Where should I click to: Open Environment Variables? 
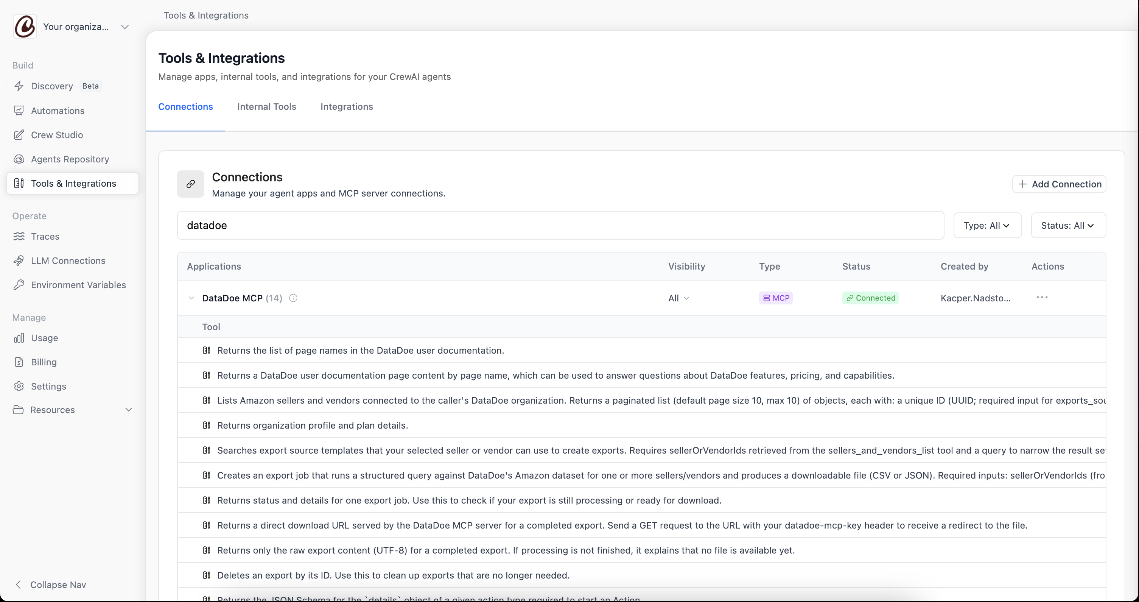tap(78, 285)
